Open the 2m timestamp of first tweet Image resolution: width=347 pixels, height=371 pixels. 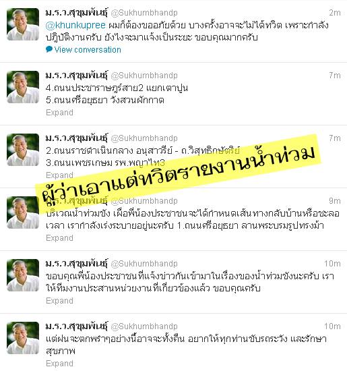335,13
